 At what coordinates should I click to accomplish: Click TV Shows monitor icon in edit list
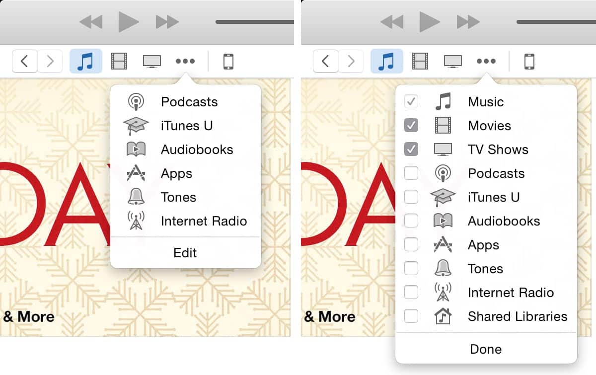(x=443, y=150)
